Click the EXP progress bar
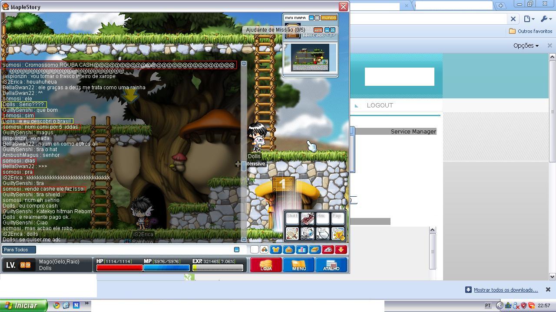 pyautogui.click(x=218, y=267)
